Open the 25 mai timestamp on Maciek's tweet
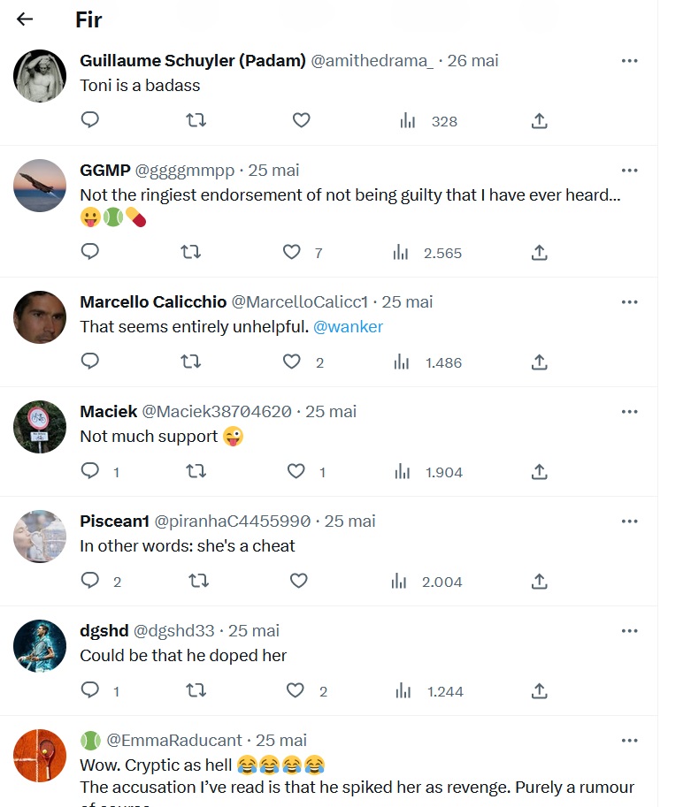691x807 pixels. pyautogui.click(x=330, y=411)
